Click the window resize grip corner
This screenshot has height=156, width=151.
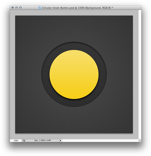point(140,140)
